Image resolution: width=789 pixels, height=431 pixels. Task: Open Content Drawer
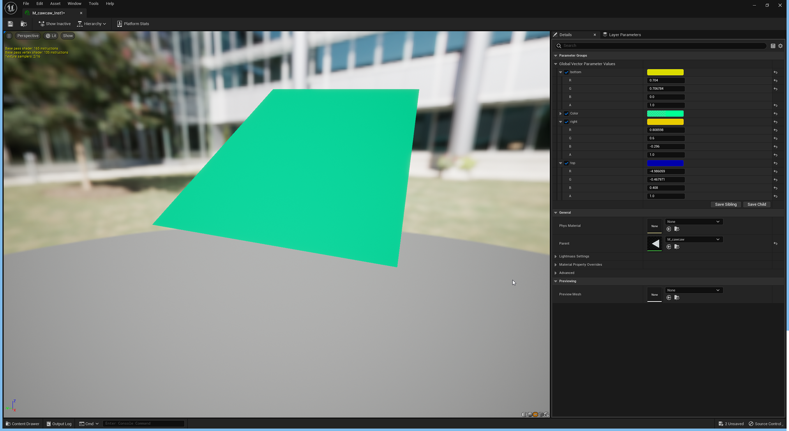[x=23, y=424]
